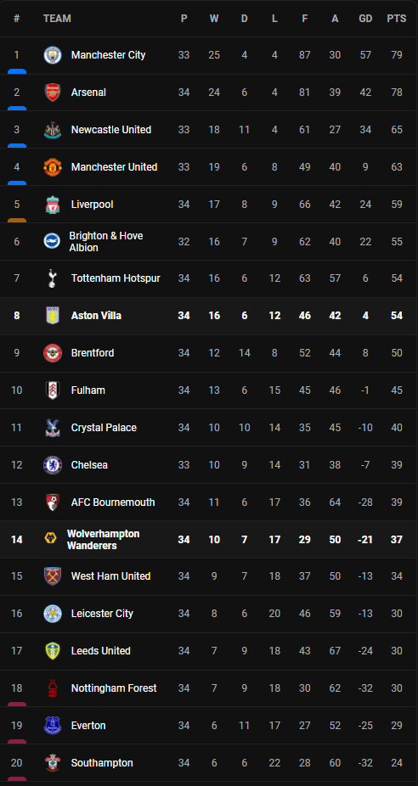Click the blue marker under position 1
418x786 pixels.
tap(17, 71)
